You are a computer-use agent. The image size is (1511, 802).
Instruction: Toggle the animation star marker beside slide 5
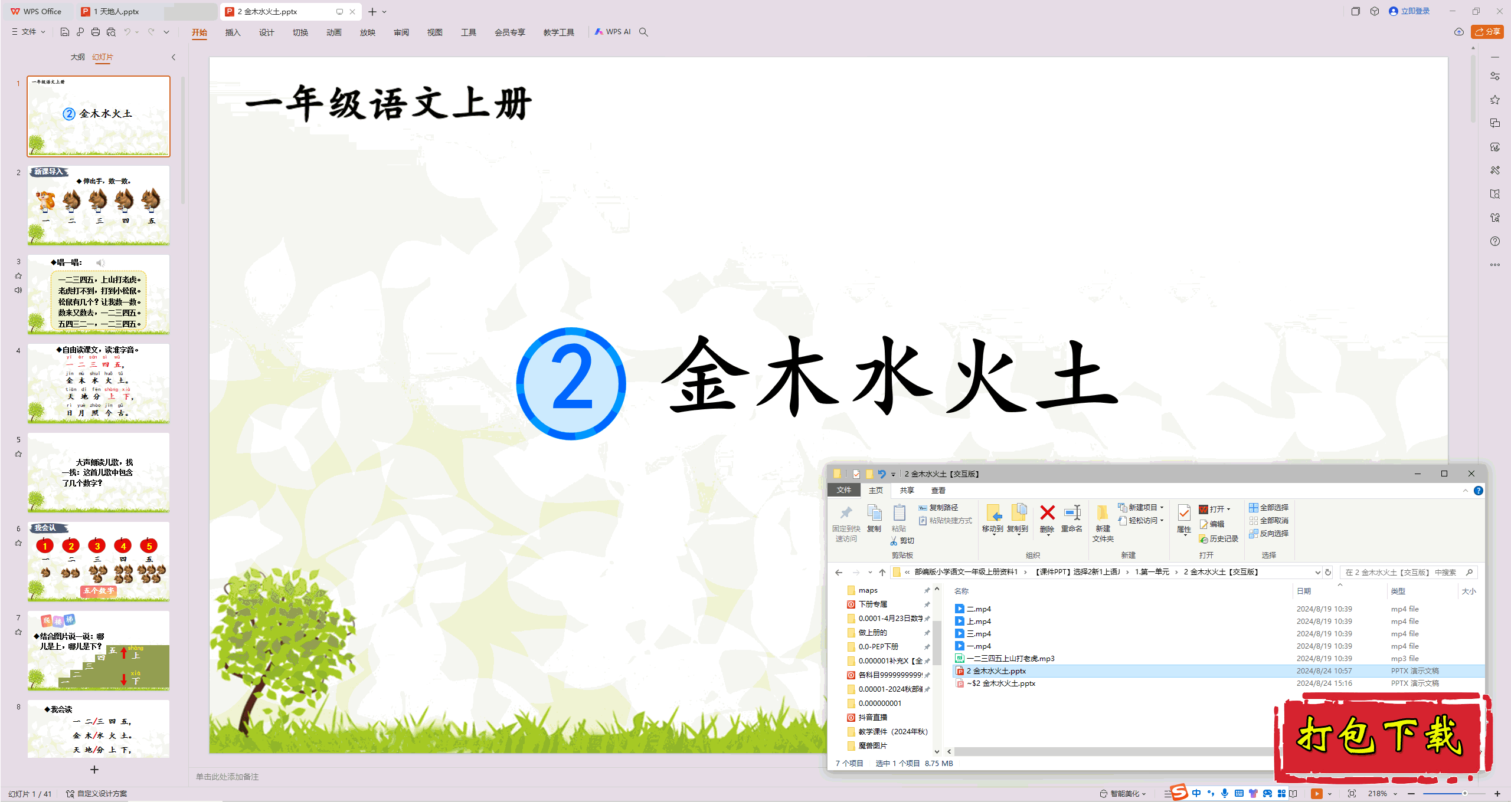click(x=18, y=454)
